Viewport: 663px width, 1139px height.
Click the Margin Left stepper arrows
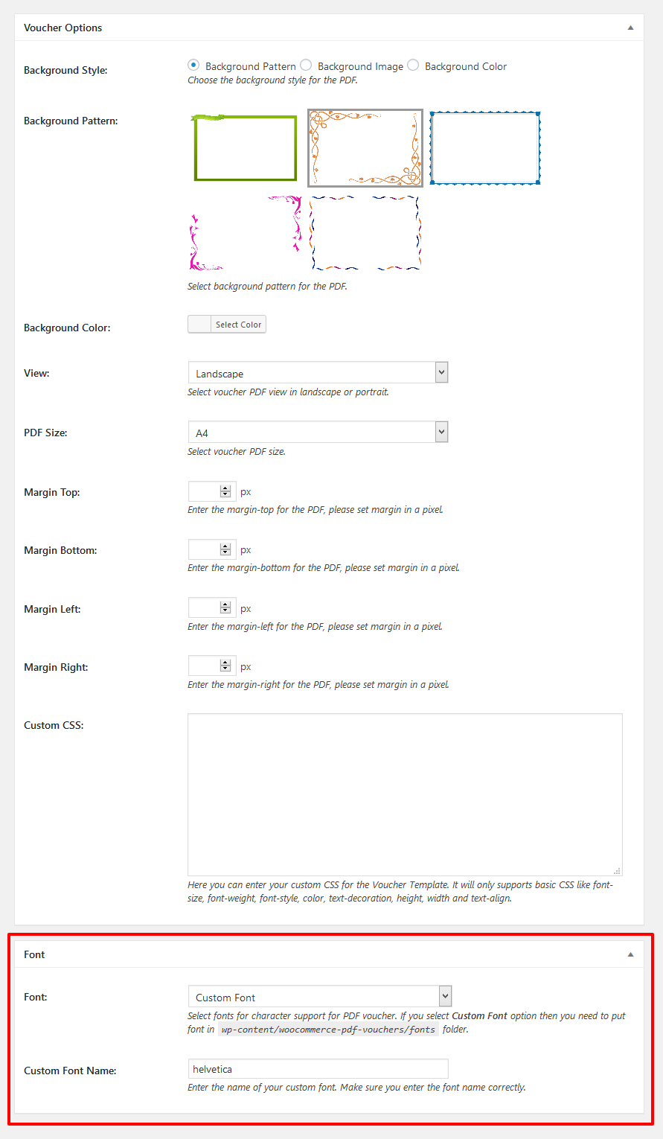pos(225,608)
